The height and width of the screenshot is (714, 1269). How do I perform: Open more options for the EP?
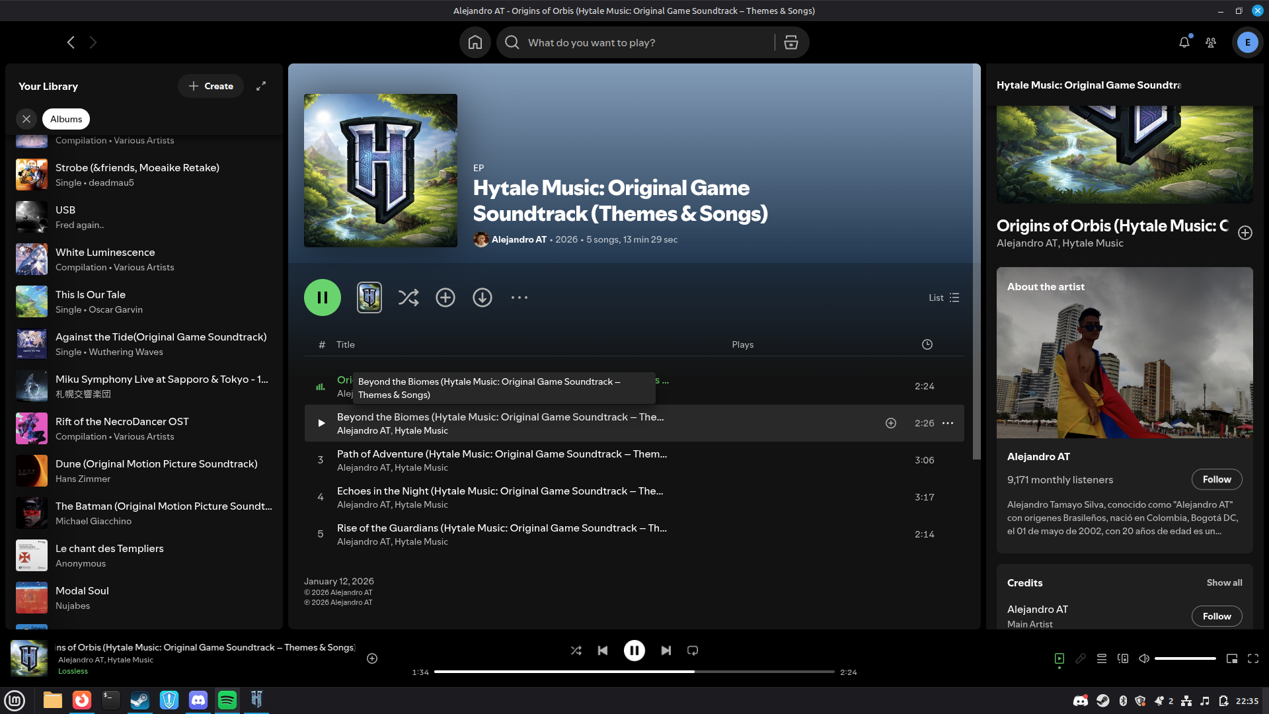point(519,297)
